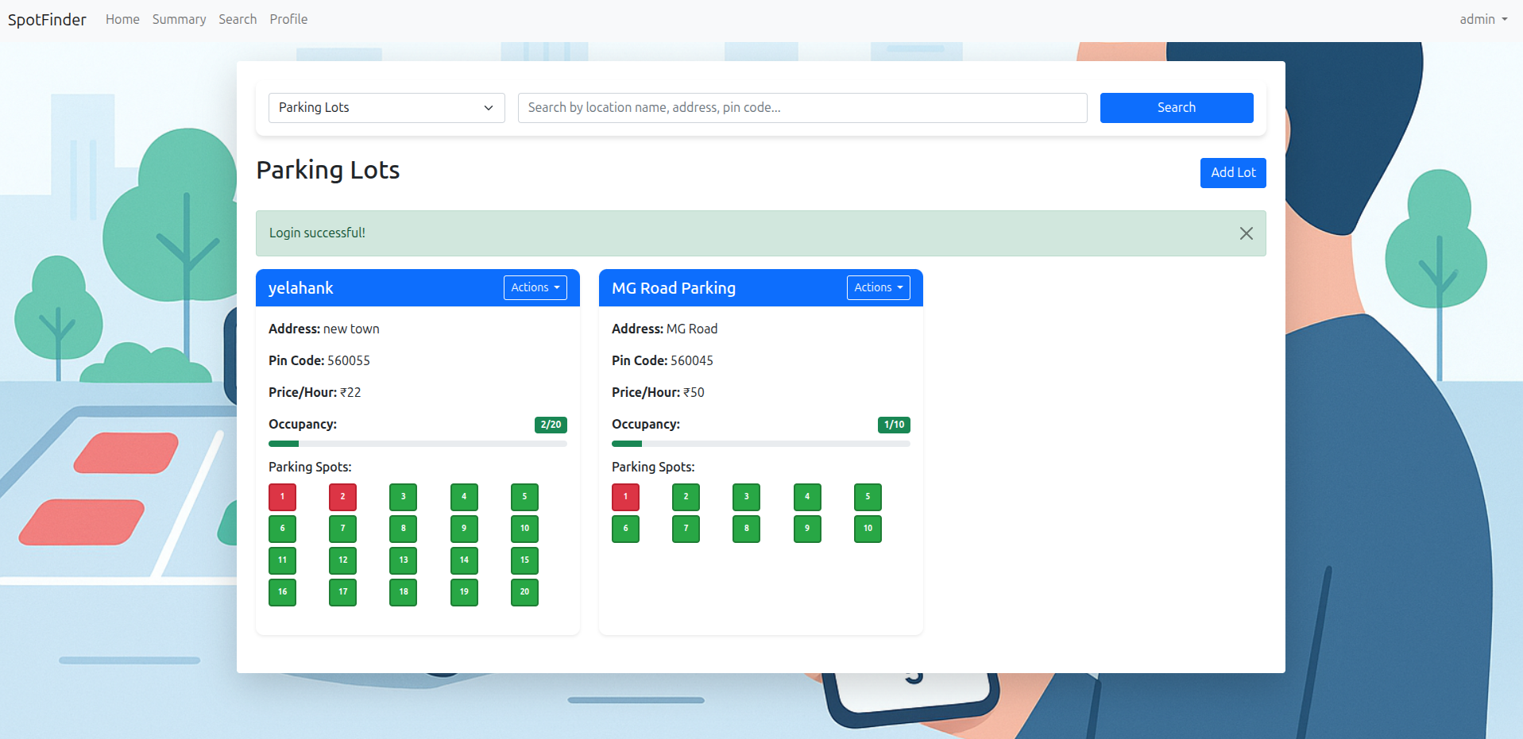Expand the Parking Lots search category dropdown
The width and height of the screenshot is (1523, 739).
click(x=386, y=108)
